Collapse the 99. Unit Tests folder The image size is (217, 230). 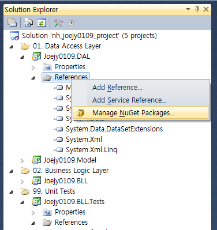(x=12, y=192)
